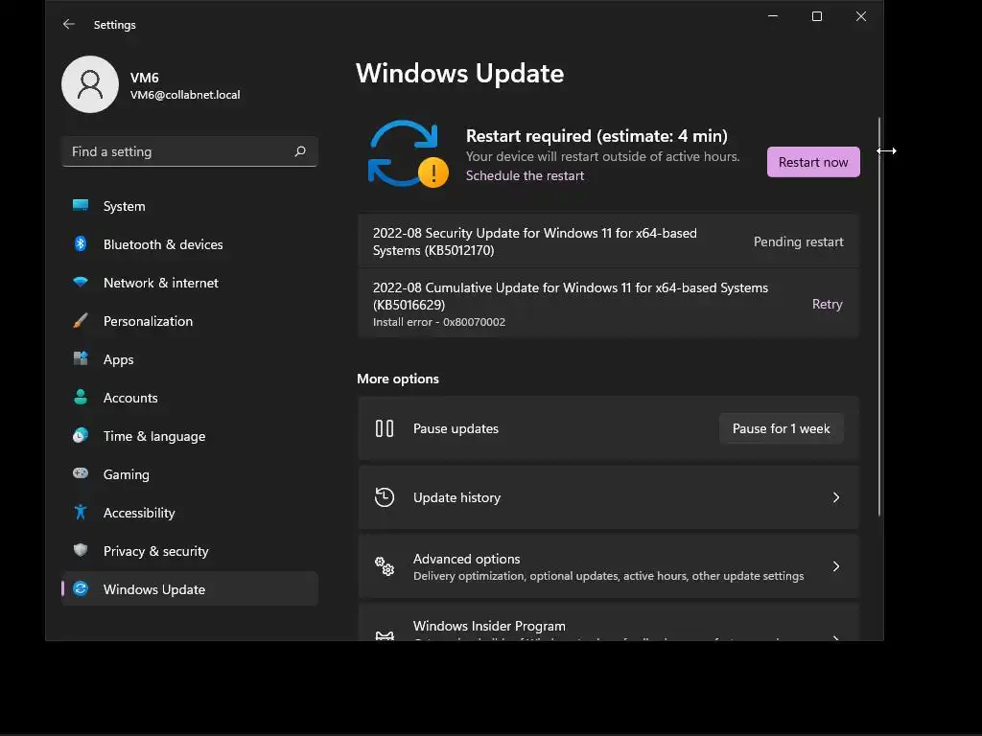
Task: Select Gaming category
Action: click(190, 473)
